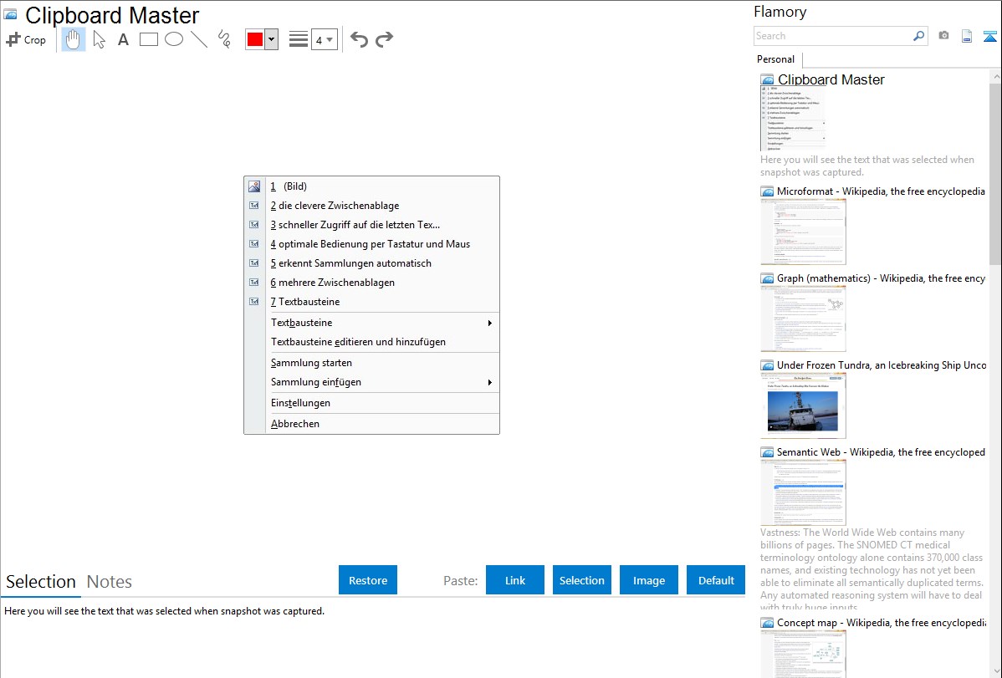Pick the text annotation tool (A)
The image size is (1002, 678).
click(x=123, y=39)
